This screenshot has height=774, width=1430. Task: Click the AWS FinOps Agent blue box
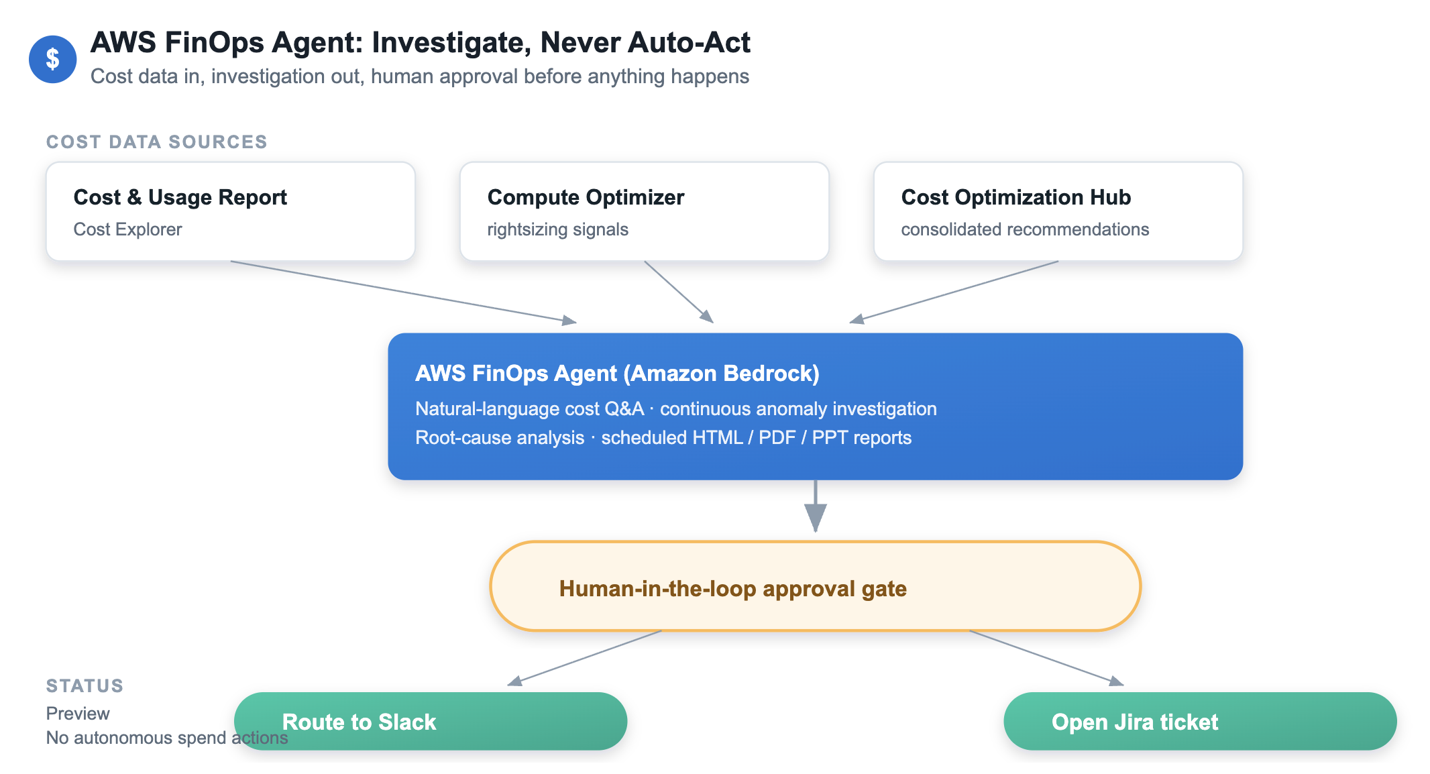pos(816,406)
